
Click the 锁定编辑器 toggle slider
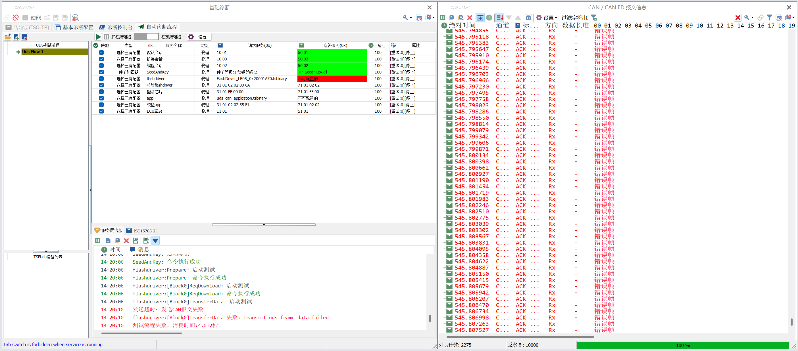(x=146, y=37)
